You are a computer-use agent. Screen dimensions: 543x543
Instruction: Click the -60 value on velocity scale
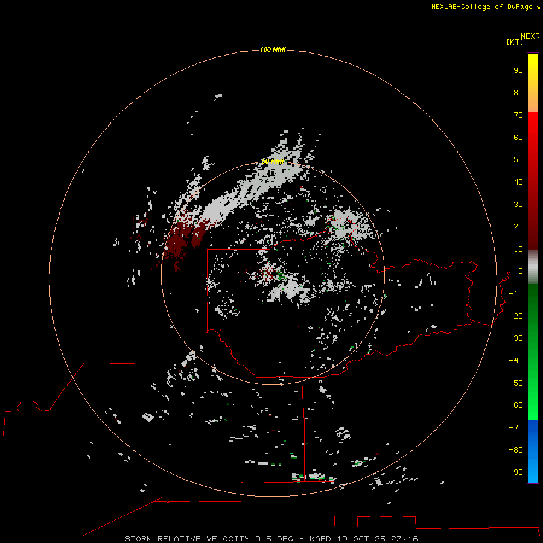(516, 405)
